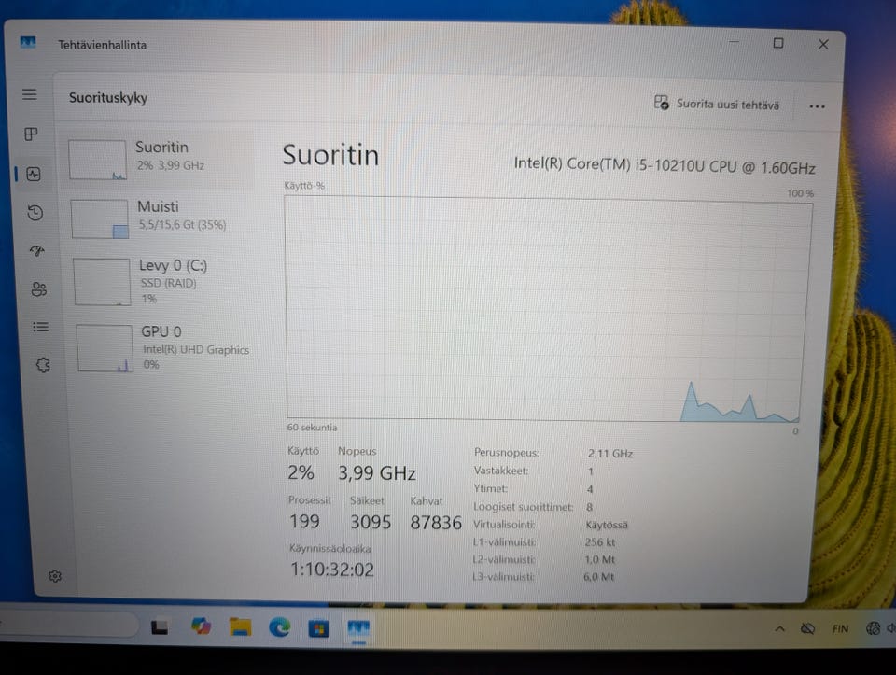Open File Explorer from the taskbar
The height and width of the screenshot is (675, 896).
(240, 627)
